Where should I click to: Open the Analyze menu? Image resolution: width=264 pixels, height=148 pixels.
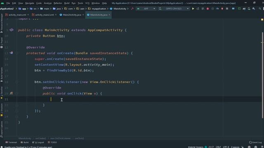coord(48,3)
